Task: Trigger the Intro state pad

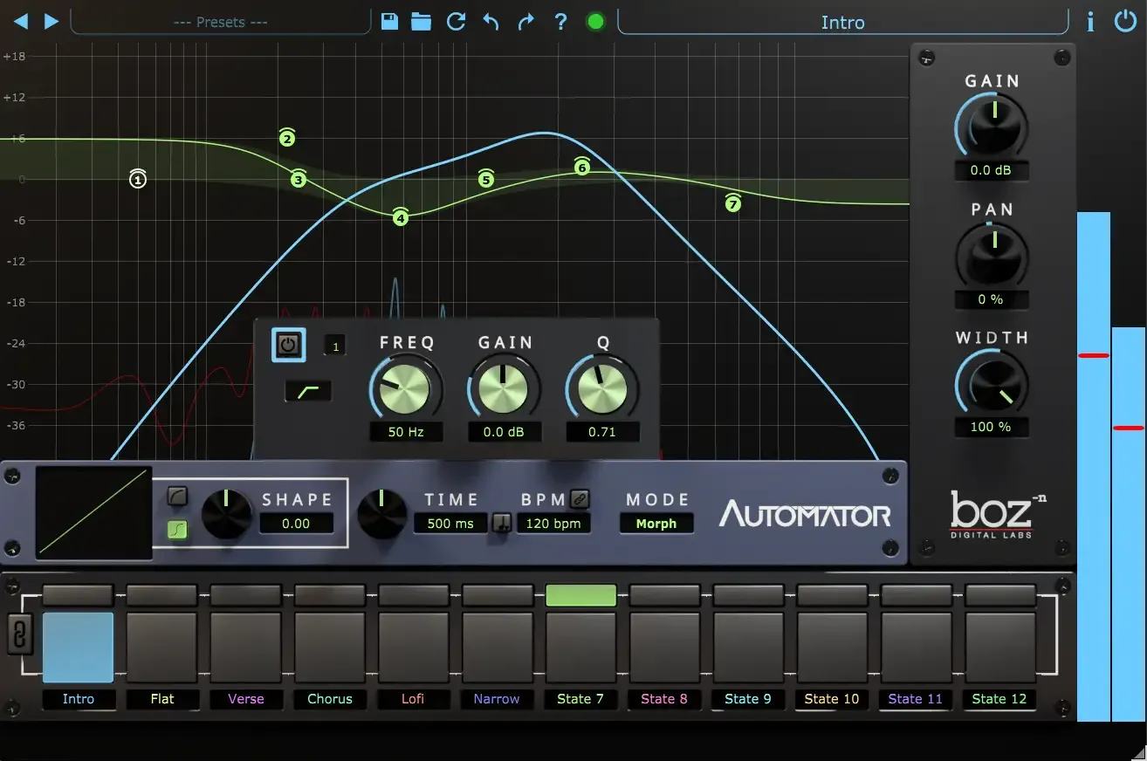Action: tap(78, 647)
